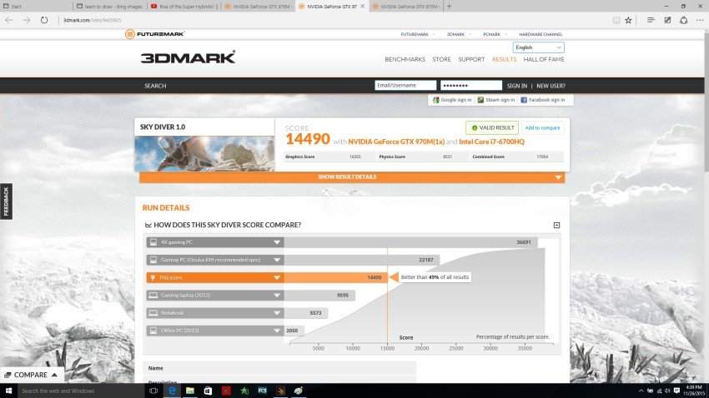
Task: Click the 3DMark logo
Action: coord(187,57)
